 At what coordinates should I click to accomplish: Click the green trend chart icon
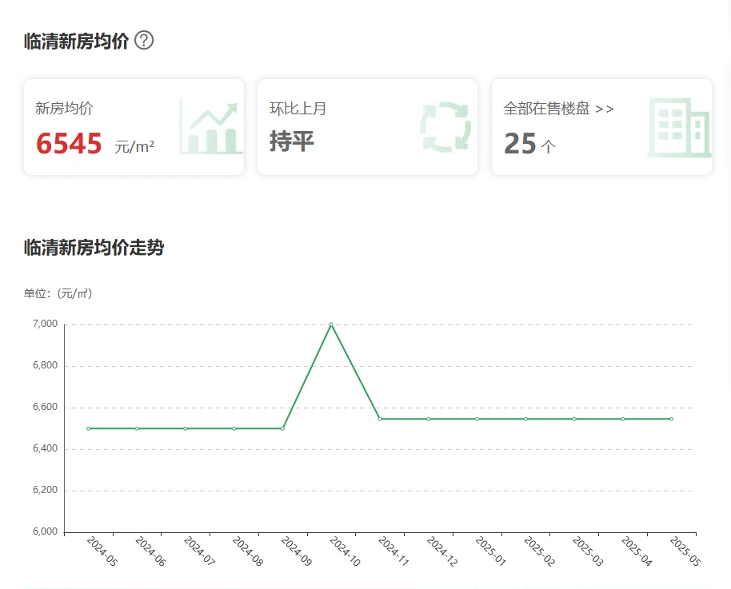[x=210, y=127]
